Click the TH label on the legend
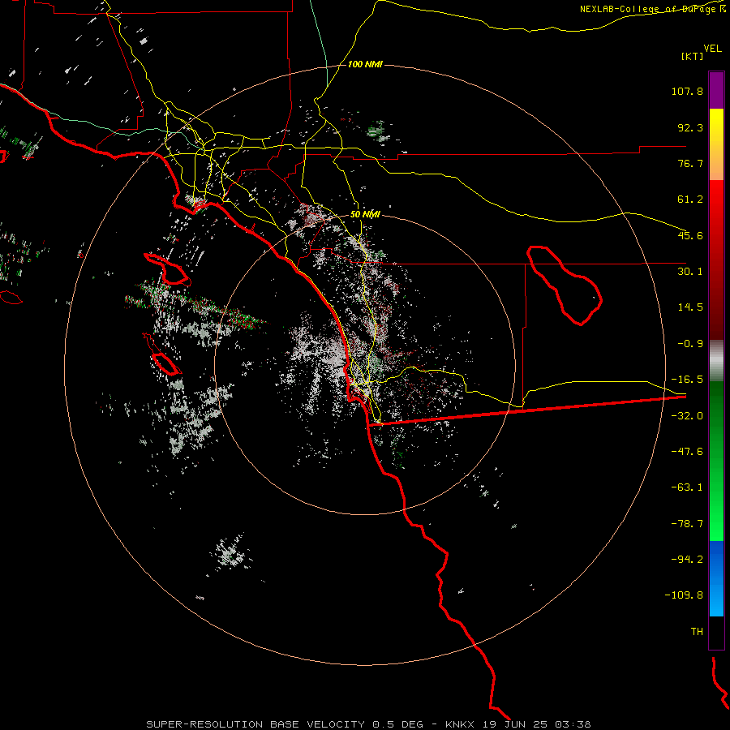730x730 pixels. click(697, 632)
